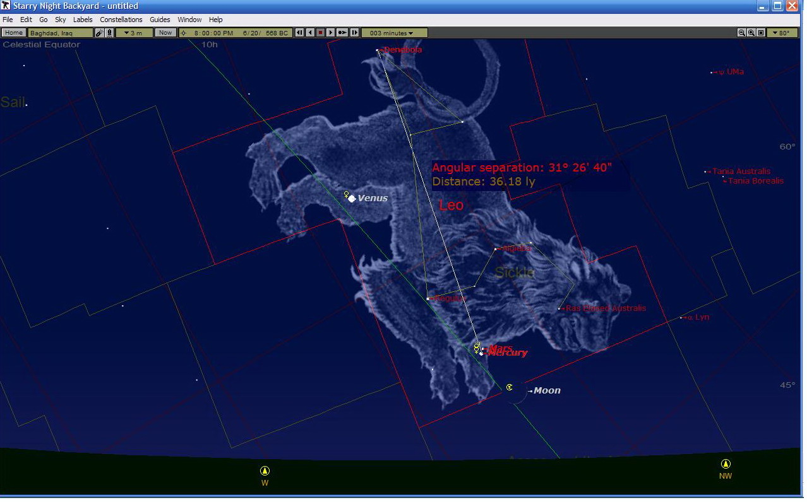Open the Go menu
This screenshot has height=502, width=807.
44,20
